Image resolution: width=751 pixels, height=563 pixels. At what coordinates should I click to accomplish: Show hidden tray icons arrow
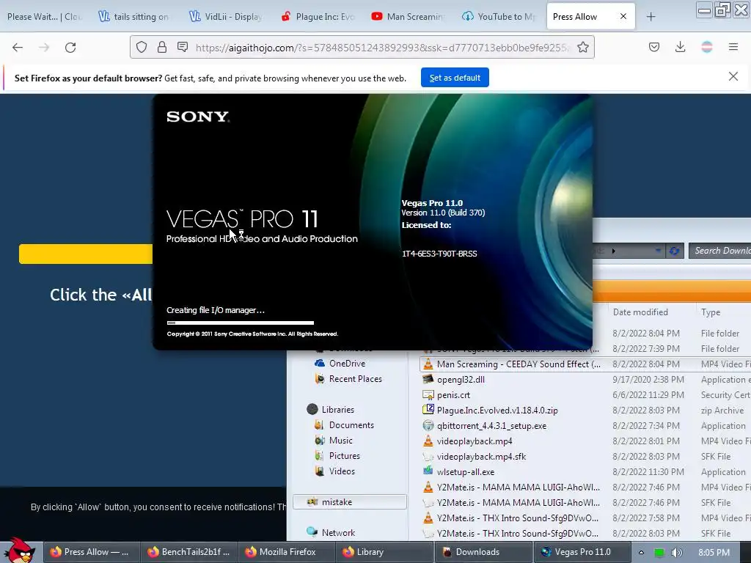click(641, 553)
